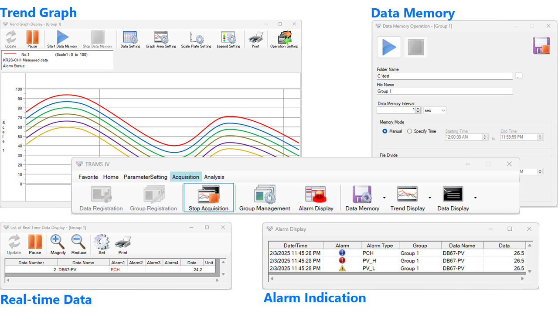The height and width of the screenshot is (314, 558).
Task: Open the ParameterSetting tab
Action: [146, 177]
